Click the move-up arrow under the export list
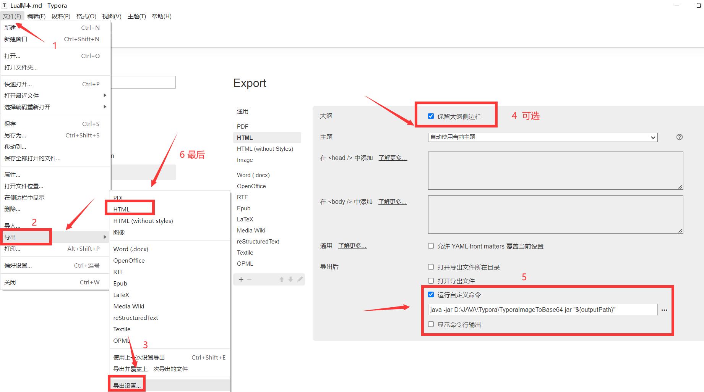The height and width of the screenshot is (392, 704). (282, 279)
